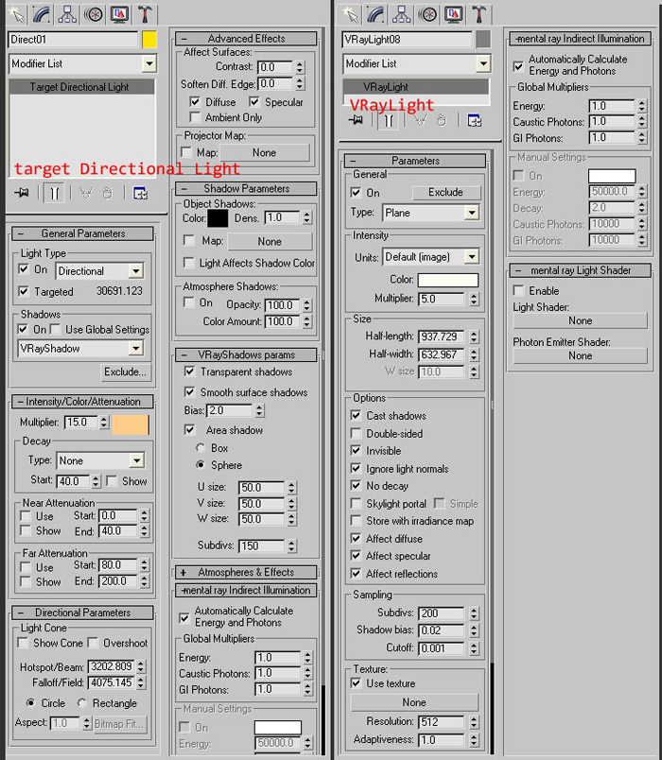Select VRayLight entry in modifier stack
This screenshot has width=662, height=760.
pos(416,87)
